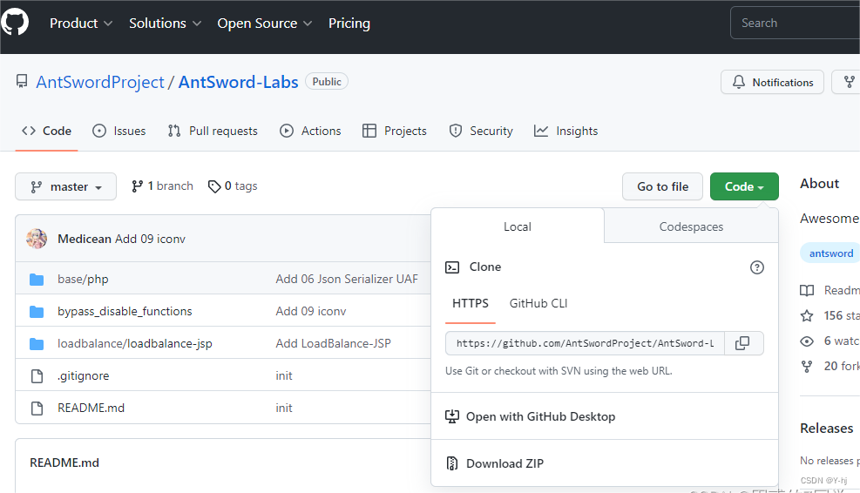
Task: Select the GitHub CLI clone tab
Action: coord(538,303)
